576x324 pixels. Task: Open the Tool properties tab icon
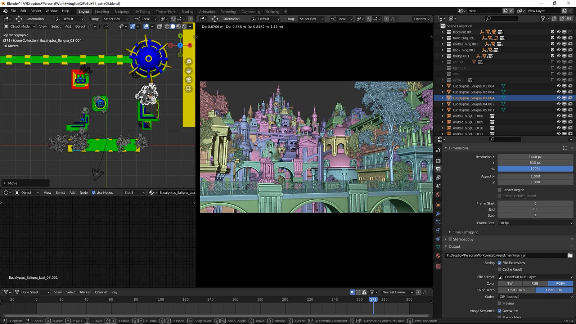(x=438, y=150)
